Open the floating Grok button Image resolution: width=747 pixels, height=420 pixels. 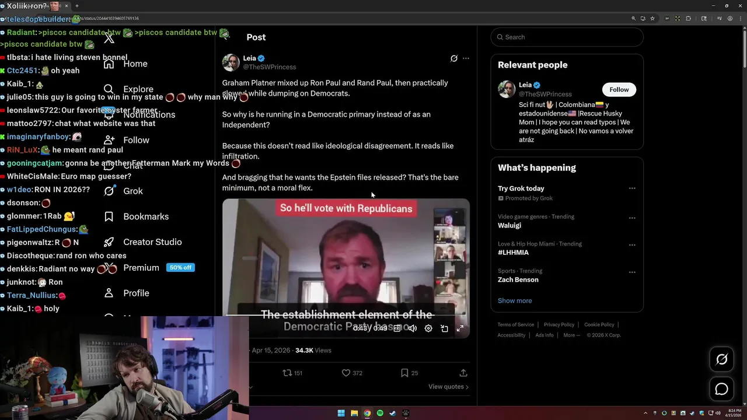pos(721,359)
